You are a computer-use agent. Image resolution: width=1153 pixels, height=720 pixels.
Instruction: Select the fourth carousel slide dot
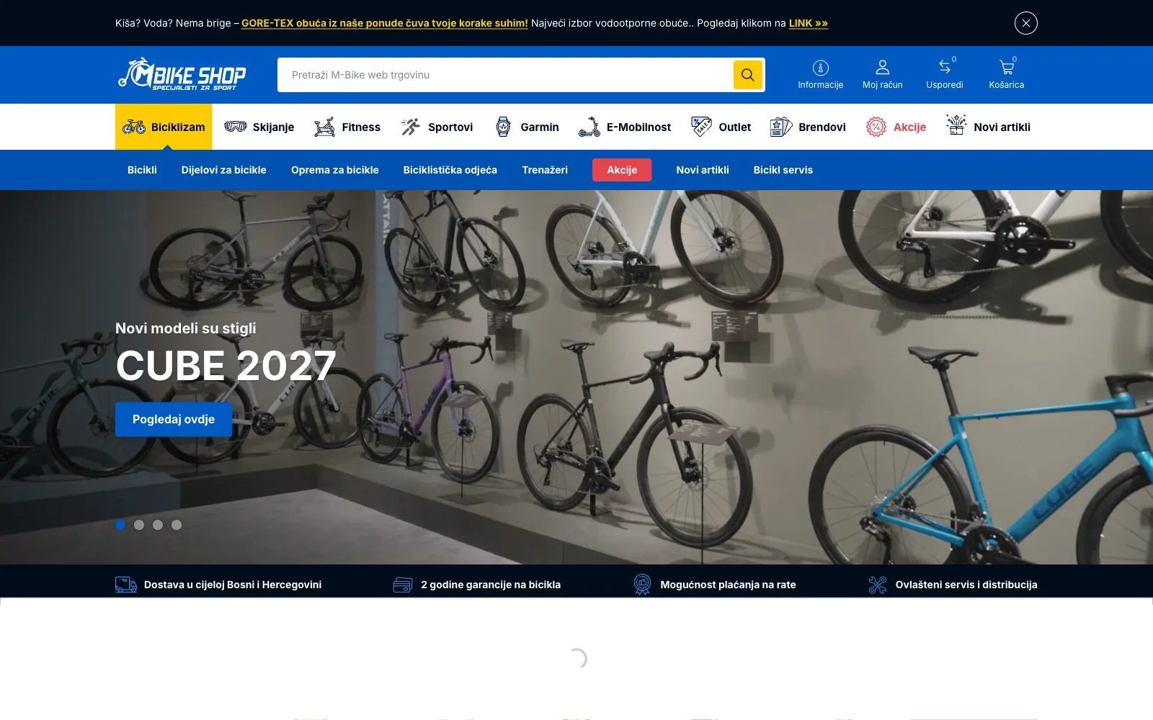click(177, 525)
